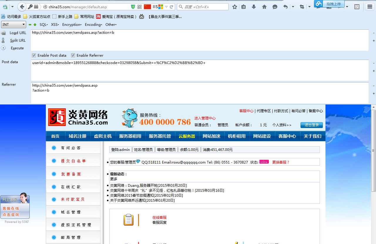Open the Other dropdown menu
The image size is (376, 244).
click(111, 25)
